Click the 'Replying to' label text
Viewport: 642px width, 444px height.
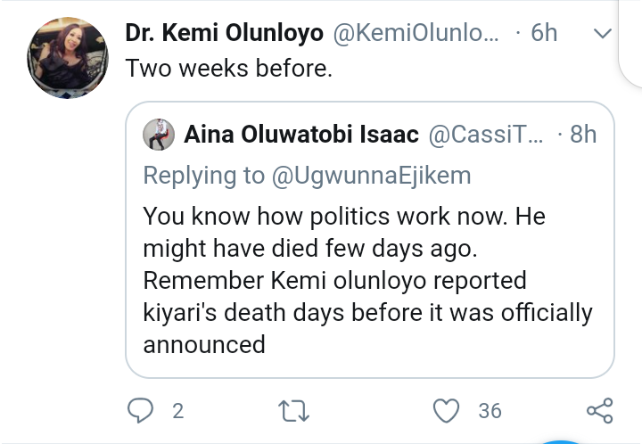[x=204, y=176]
